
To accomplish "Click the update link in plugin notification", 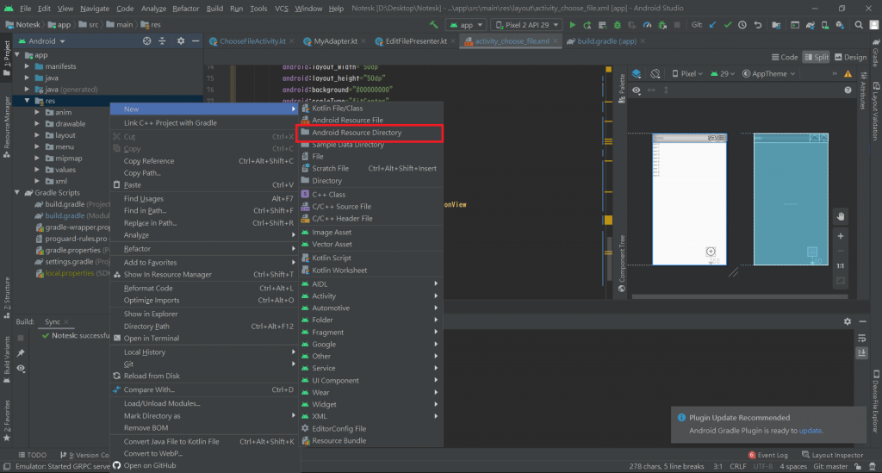I will coord(810,431).
